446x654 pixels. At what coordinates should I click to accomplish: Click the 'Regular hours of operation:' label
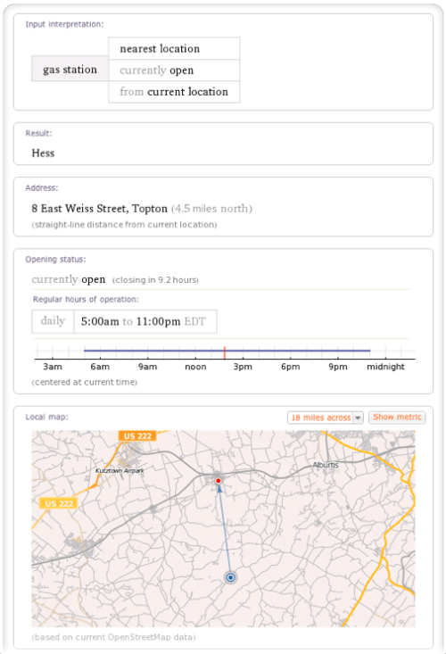pyautogui.click(x=86, y=300)
